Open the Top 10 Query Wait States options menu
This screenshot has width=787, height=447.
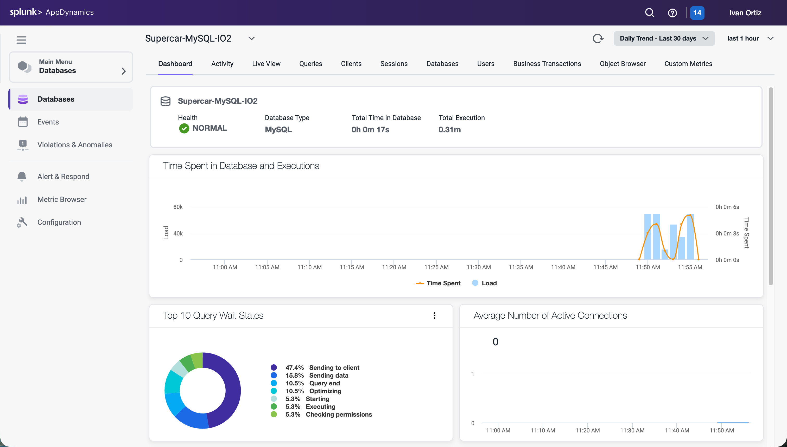434,315
